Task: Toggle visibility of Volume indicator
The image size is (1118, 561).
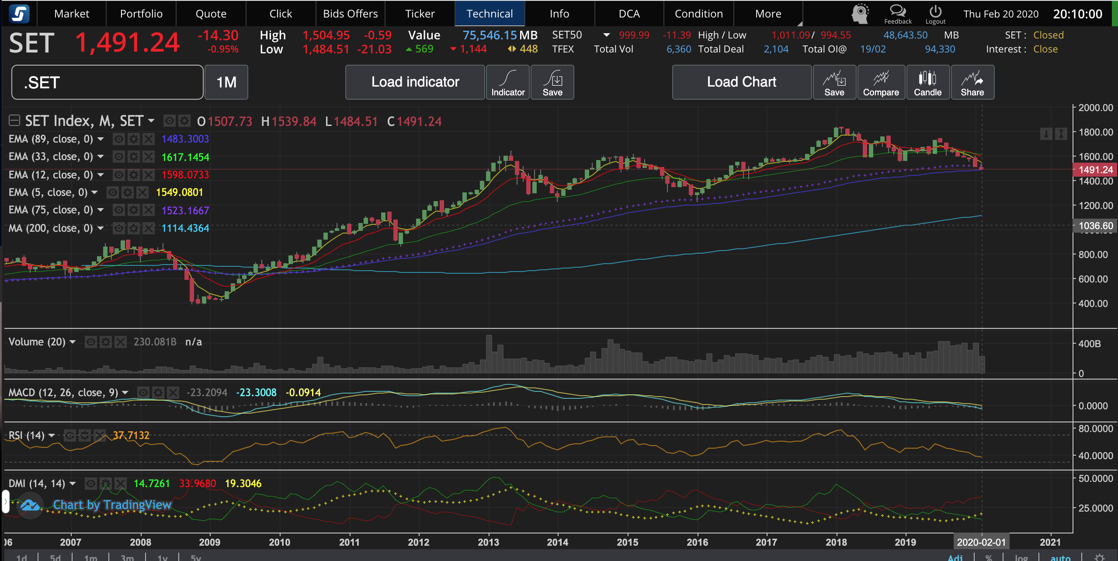Action: (90, 342)
